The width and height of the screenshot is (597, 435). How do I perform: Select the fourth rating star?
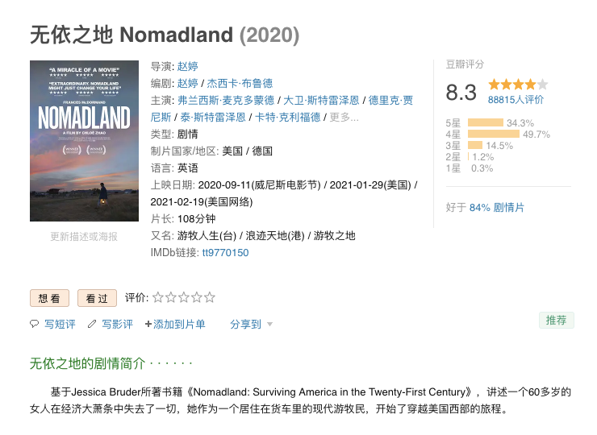tap(197, 297)
